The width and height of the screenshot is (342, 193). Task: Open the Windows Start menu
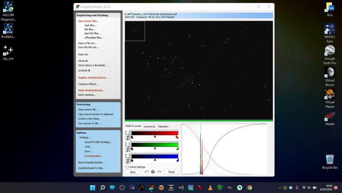(x=93, y=188)
